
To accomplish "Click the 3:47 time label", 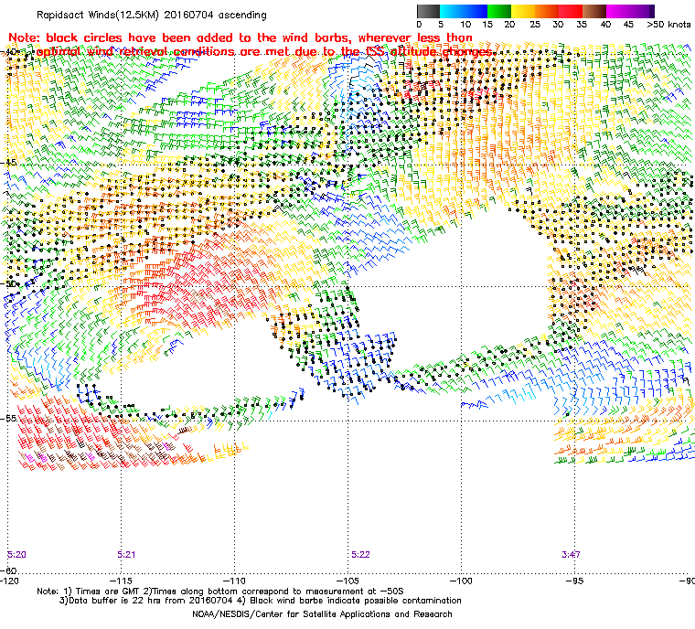I will tap(571, 555).
